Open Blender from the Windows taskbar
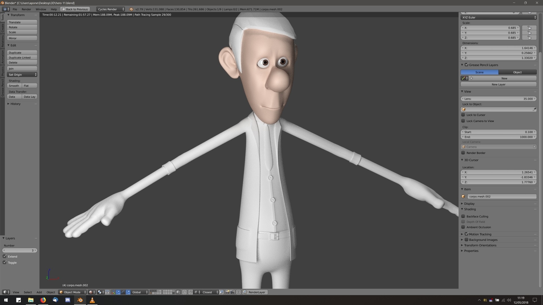The width and height of the screenshot is (543, 305). tap(80, 300)
